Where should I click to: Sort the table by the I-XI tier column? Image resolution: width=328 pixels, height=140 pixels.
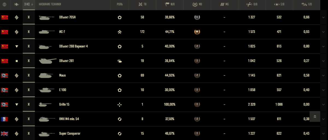[x=29, y=4]
